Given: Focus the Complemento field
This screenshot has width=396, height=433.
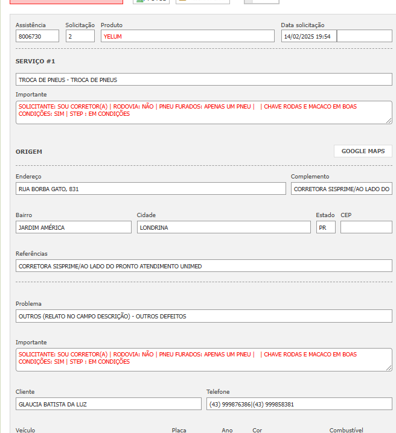Looking at the screenshot, I should click(x=341, y=189).
